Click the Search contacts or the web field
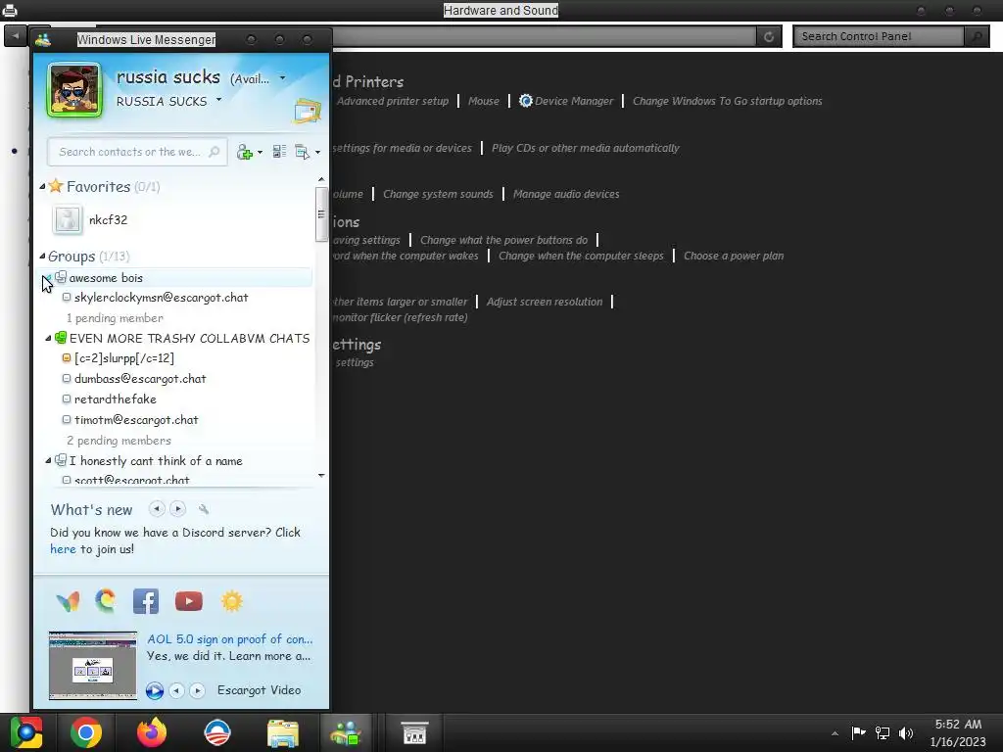Image resolution: width=1003 pixels, height=752 pixels. pyautogui.click(x=137, y=152)
